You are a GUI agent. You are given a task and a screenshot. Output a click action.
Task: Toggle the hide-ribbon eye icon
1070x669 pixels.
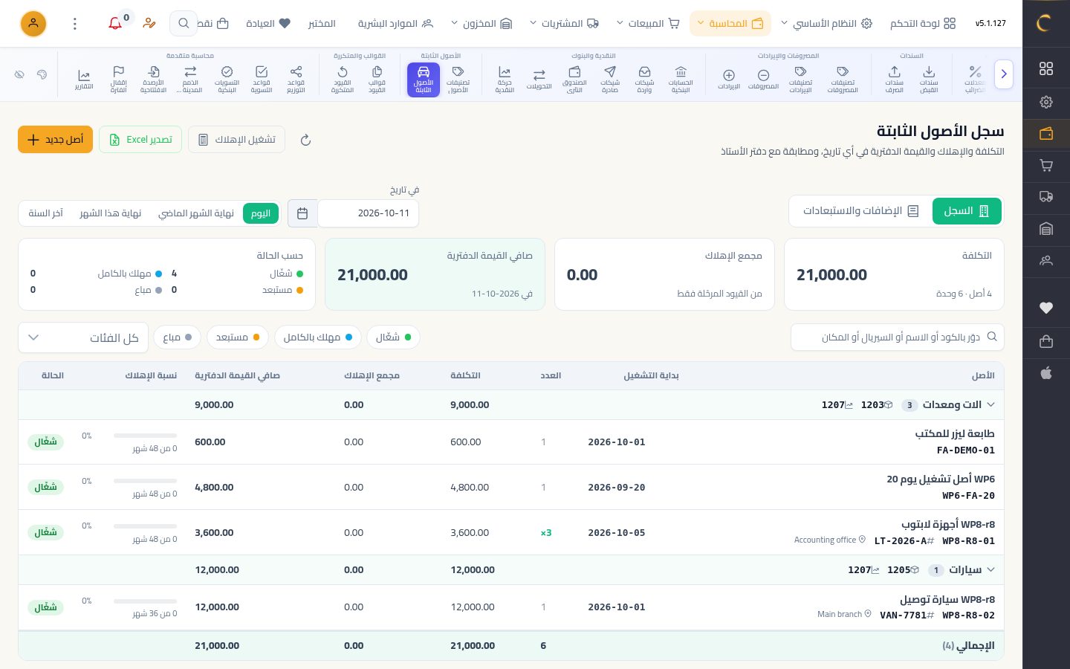pyautogui.click(x=20, y=74)
